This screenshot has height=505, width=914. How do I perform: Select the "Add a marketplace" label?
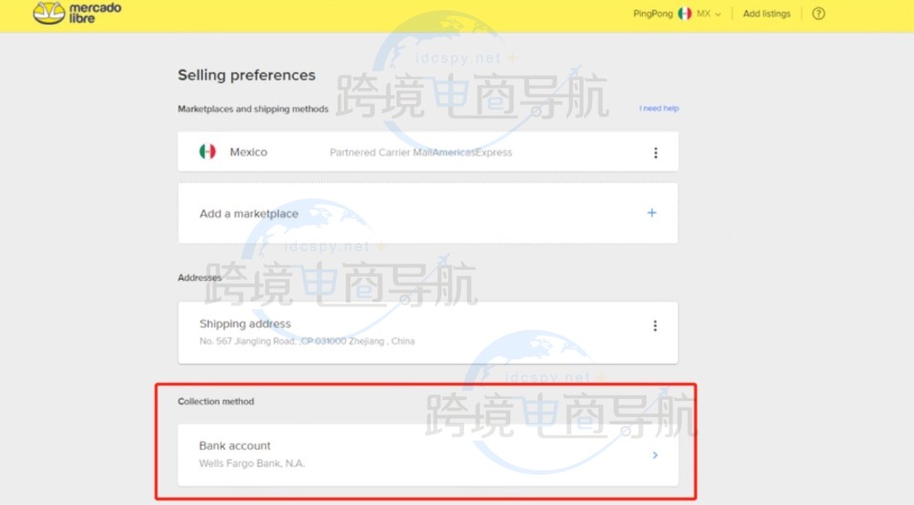coord(248,214)
